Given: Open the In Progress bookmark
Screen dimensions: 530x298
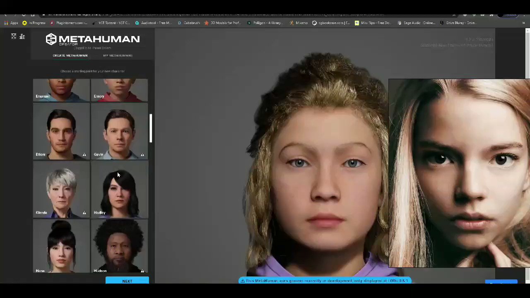Looking at the screenshot, I should tap(34, 23).
